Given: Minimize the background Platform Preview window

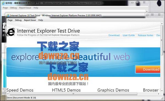Looking at the screenshot, I should click(x=132, y=3).
